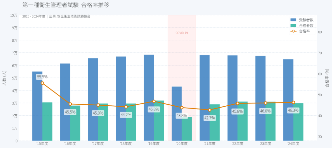Click the chart title 第一種衛生管理者試験 合格率推移
Image resolution: width=332 pixels, height=148 pixels.
(x=66, y=5)
